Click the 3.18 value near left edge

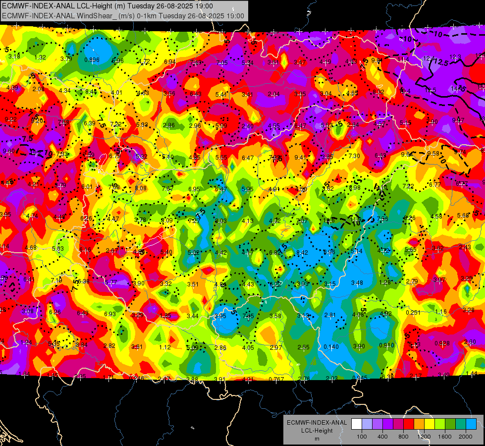[x=14, y=56]
